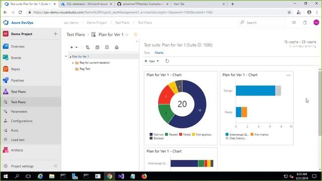
Task: Collapse the suite tree pane arrow
Action: point(137,41)
